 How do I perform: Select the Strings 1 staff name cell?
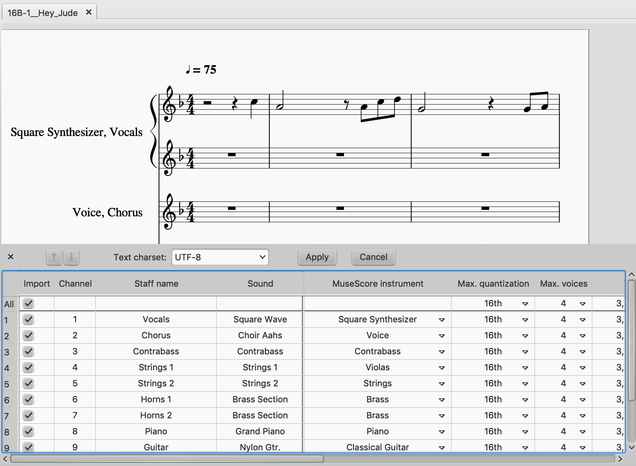pyautogui.click(x=156, y=367)
